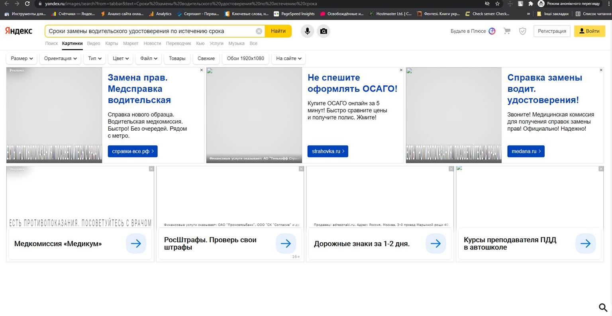
Task: Expand the На сайте filter dropdown
Action: (288, 58)
